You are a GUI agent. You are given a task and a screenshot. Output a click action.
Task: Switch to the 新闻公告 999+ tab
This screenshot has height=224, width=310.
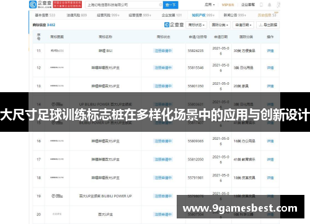click(235, 15)
